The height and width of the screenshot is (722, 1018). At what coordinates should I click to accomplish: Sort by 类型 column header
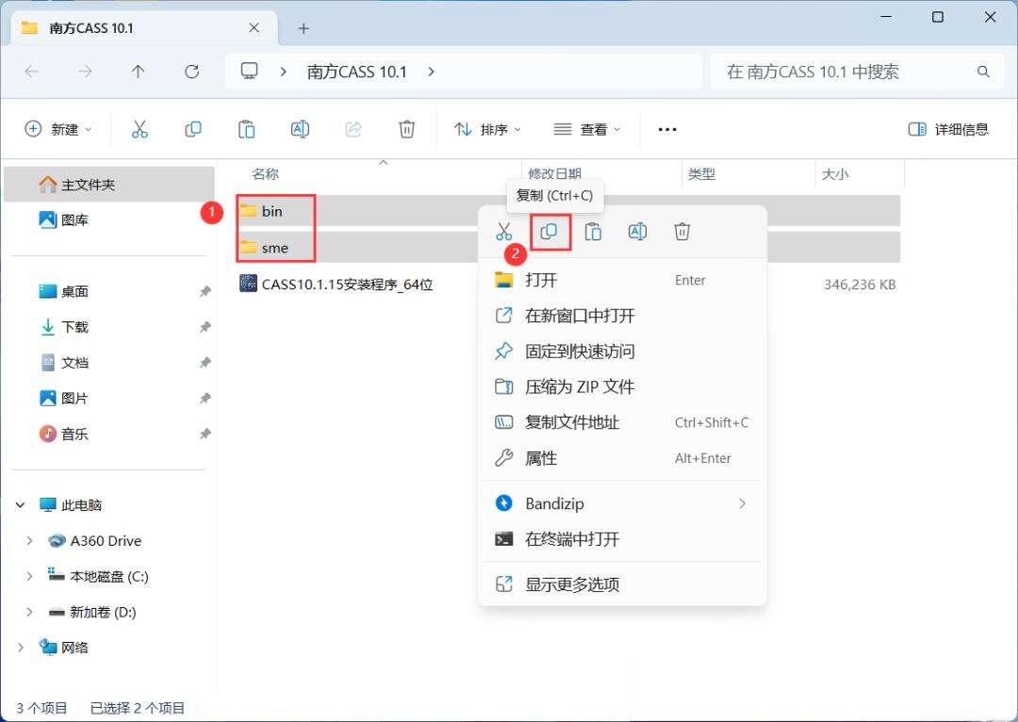(x=701, y=174)
